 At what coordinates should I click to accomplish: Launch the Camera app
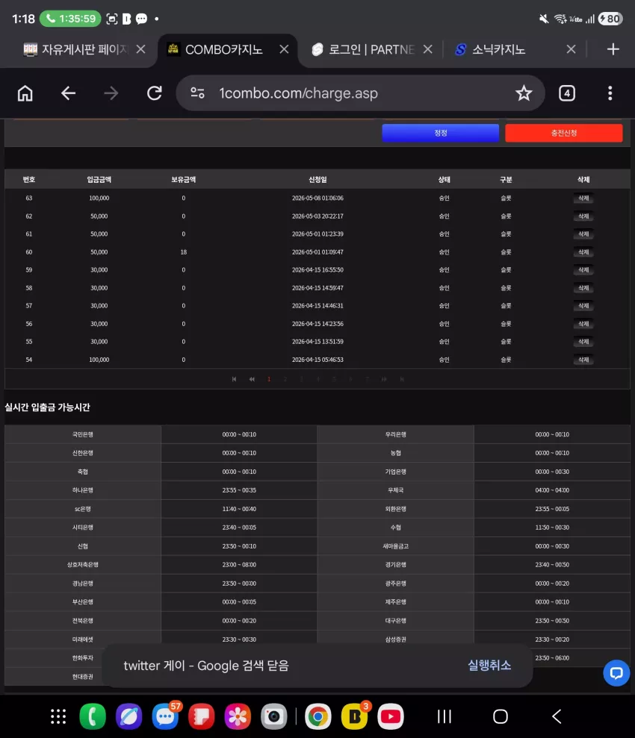[x=273, y=716]
